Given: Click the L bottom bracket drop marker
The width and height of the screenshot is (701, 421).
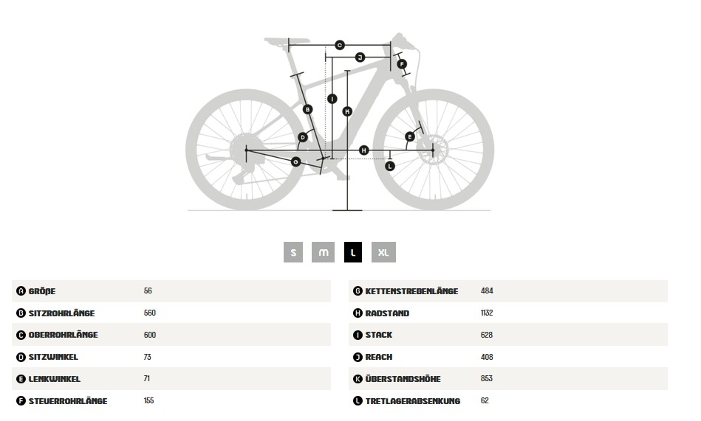Looking at the screenshot, I should point(390,166).
